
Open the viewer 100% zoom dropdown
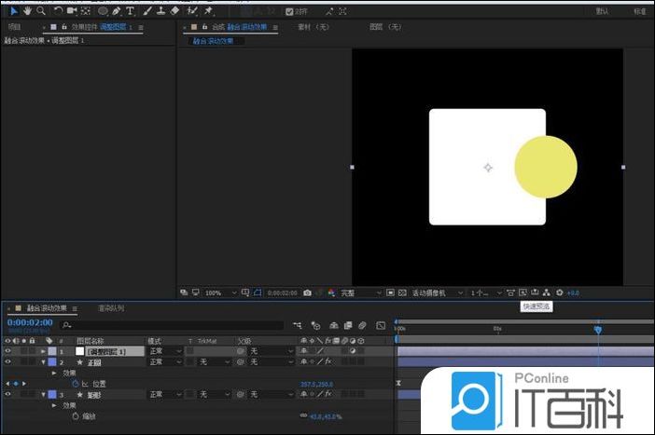pos(217,292)
